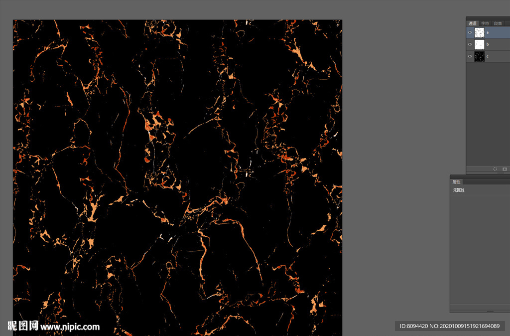Select channel c by its name label
This screenshot has height=336, width=510.
pos(488,56)
